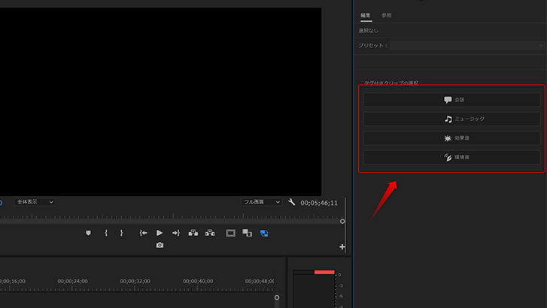Image resolution: width=547 pixels, height=308 pixels.
Task: Click the Extract button
Action: coord(210,233)
